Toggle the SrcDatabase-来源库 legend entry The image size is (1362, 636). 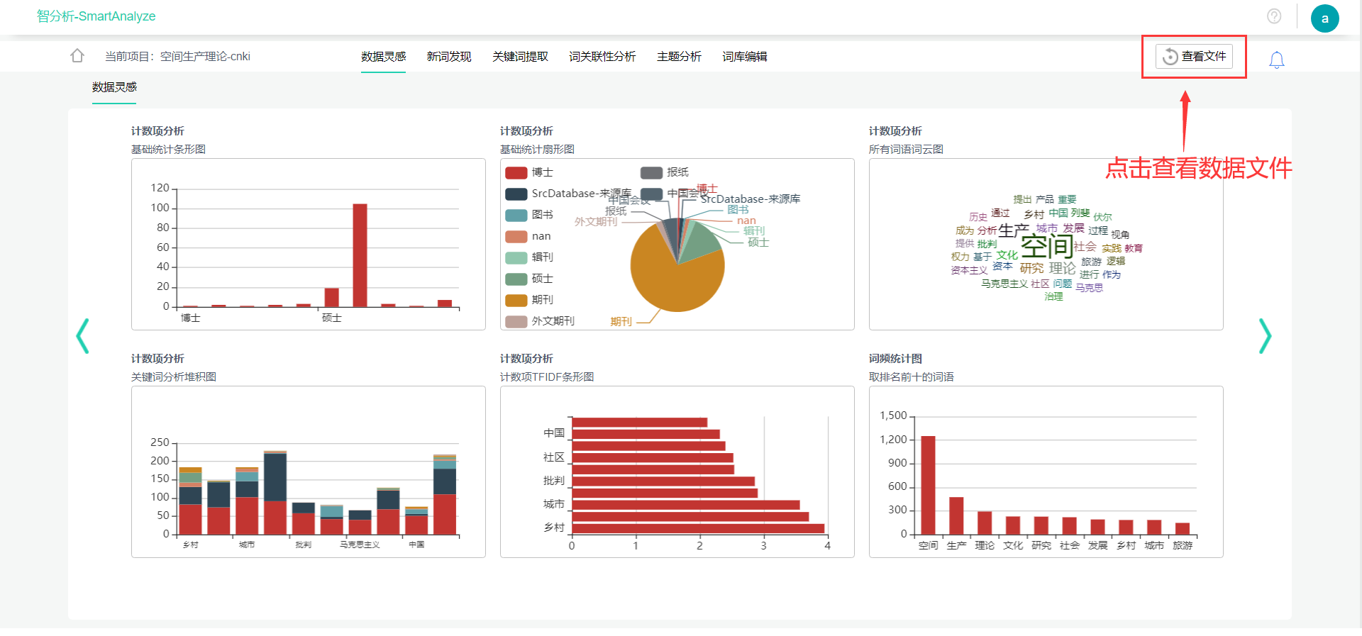point(568,194)
